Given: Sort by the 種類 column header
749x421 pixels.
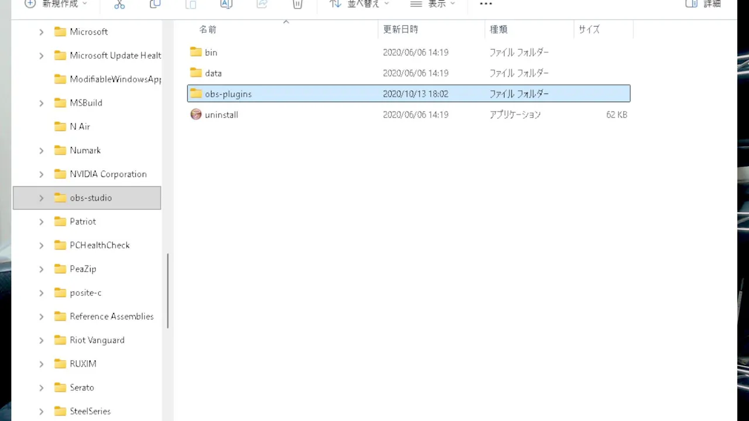Looking at the screenshot, I should tap(499, 29).
